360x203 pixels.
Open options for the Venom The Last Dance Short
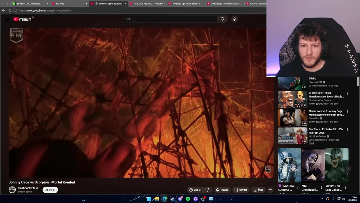click(x=345, y=187)
